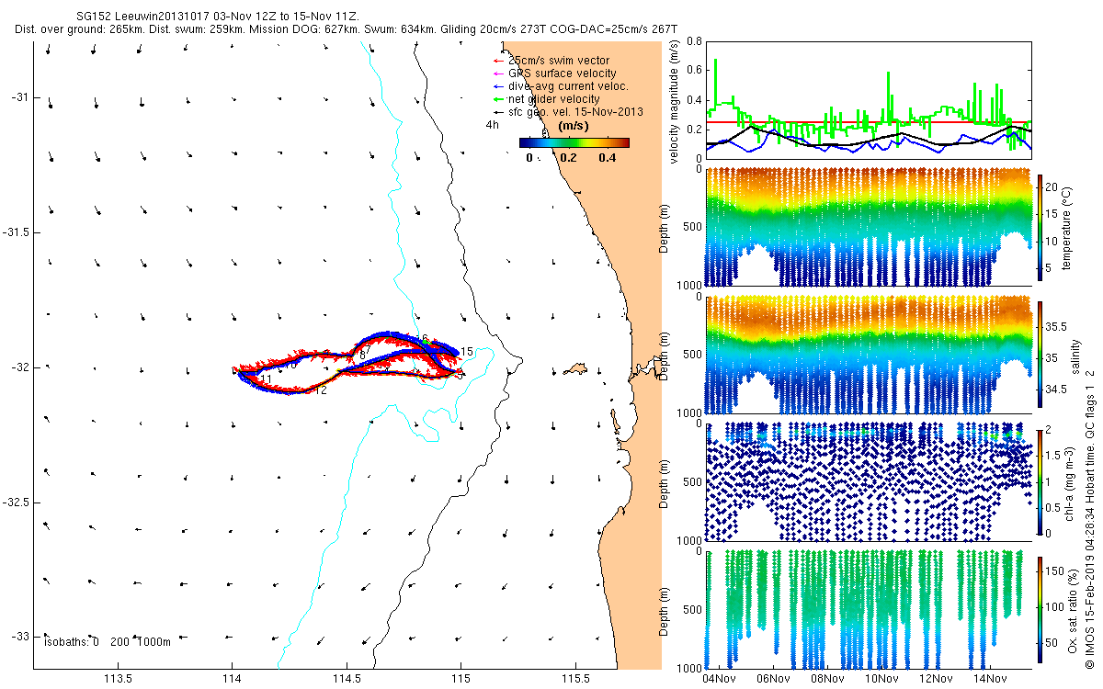
Task: Click time axis label '08Nov'
Action: (826, 680)
